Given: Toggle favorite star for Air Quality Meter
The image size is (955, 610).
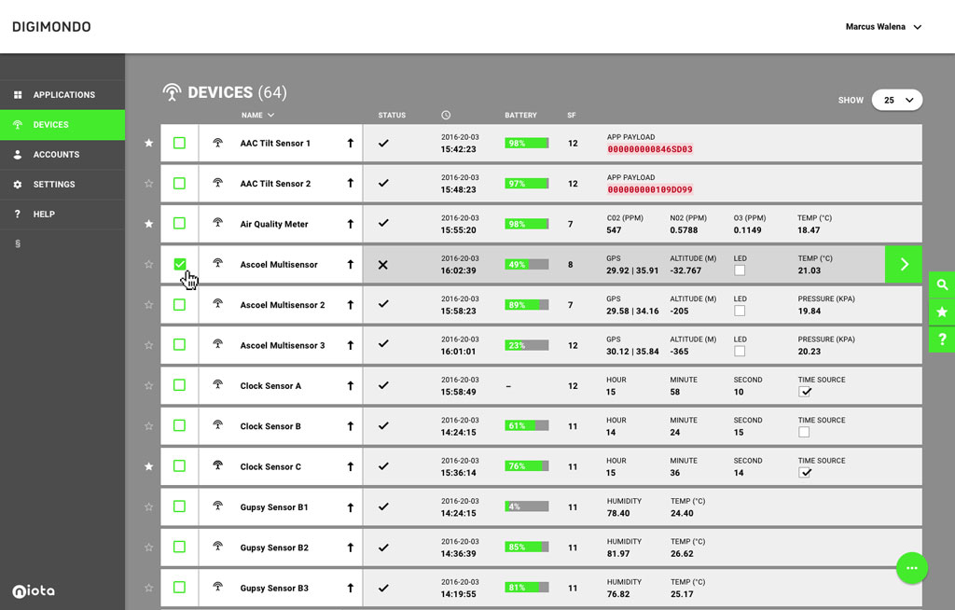Looking at the screenshot, I should [148, 224].
